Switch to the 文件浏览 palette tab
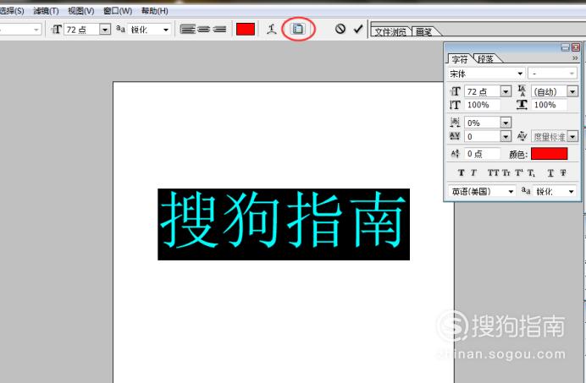Screen dimensions: 586x383 [390, 32]
